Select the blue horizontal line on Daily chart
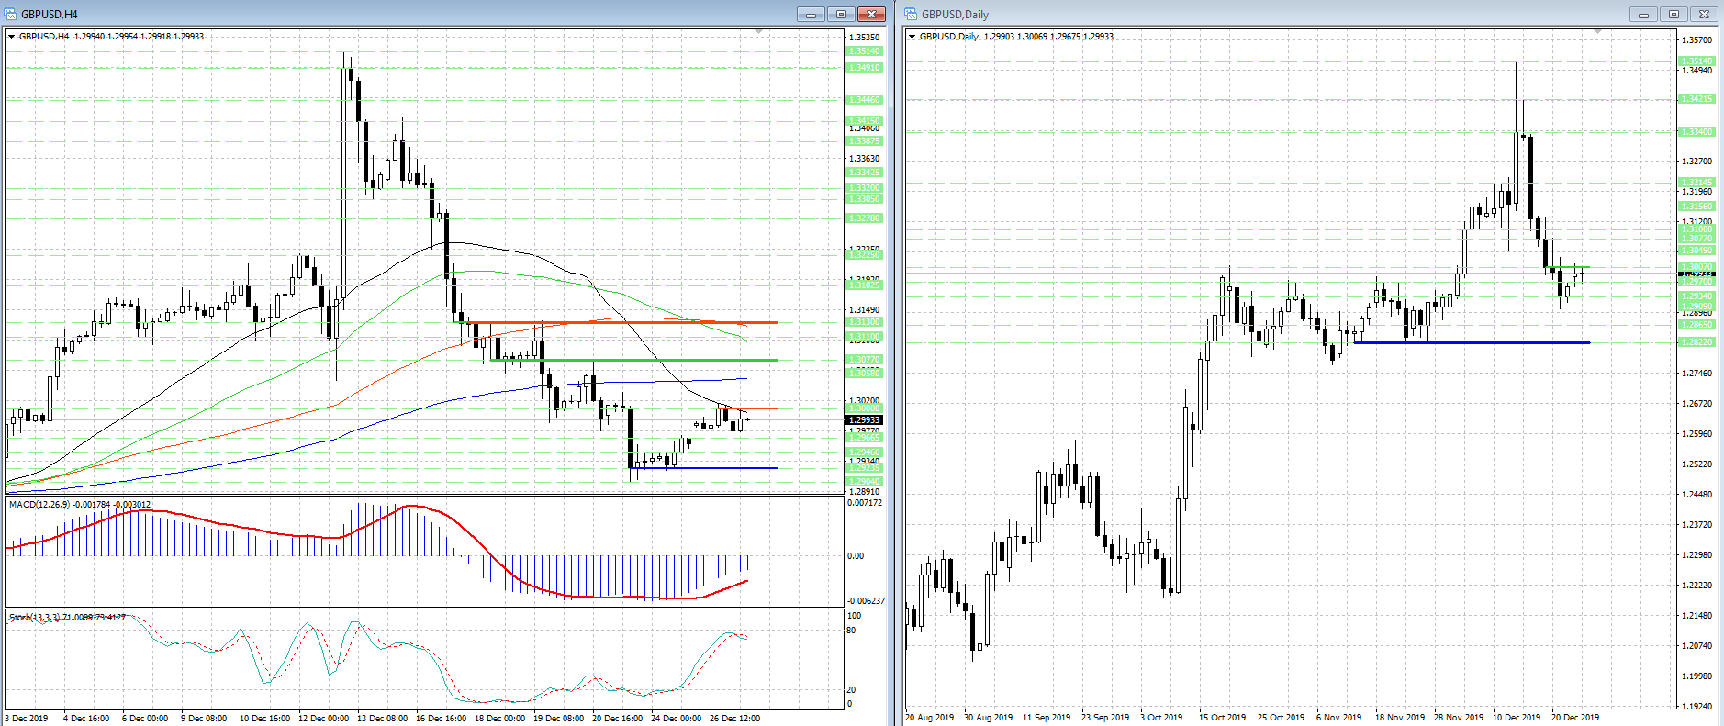This screenshot has height=726, width=1724. tap(1472, 342)
